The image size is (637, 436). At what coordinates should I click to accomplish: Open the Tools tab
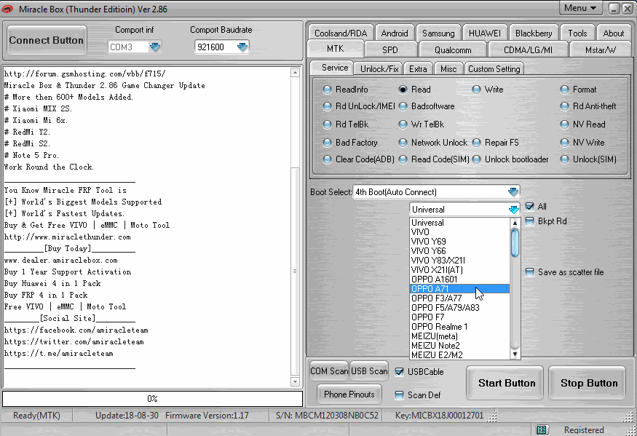[577, 33]
